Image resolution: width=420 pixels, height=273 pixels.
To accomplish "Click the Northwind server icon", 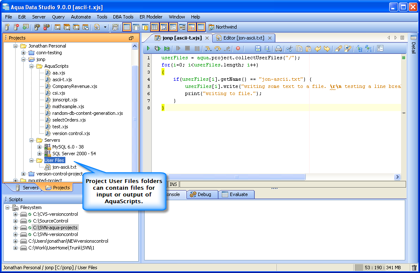I will (x=211, y=27).
